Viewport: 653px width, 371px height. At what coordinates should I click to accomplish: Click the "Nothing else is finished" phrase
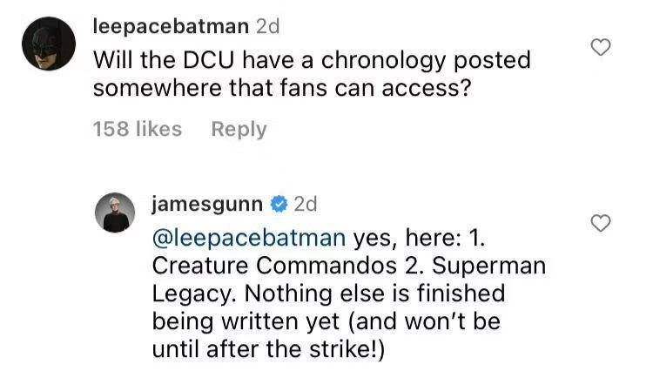(x=374, y=293)
